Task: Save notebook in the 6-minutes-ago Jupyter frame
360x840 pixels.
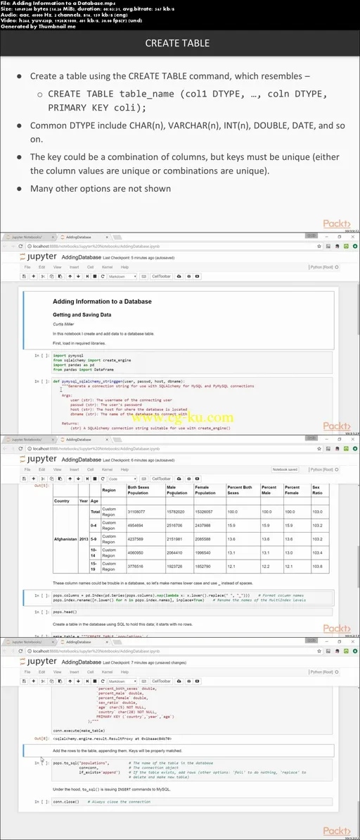Action: pos(25,478)
